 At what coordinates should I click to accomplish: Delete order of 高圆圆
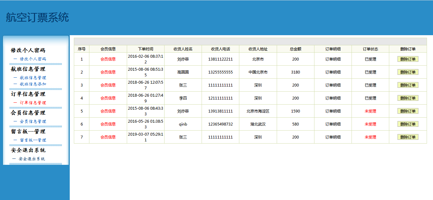click(408, 72)
